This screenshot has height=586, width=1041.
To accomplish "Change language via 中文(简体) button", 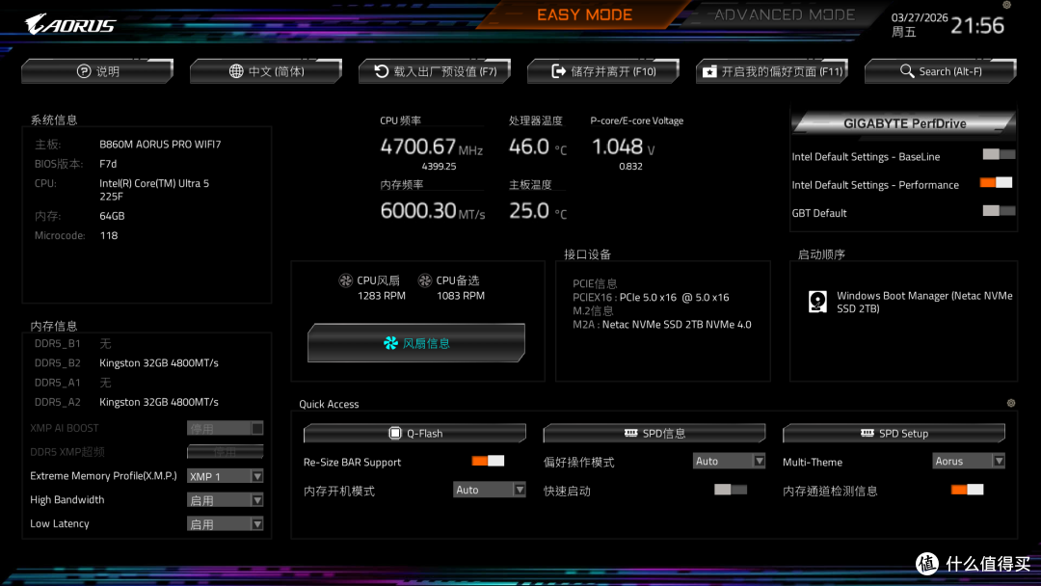I will tap(266, 71).
